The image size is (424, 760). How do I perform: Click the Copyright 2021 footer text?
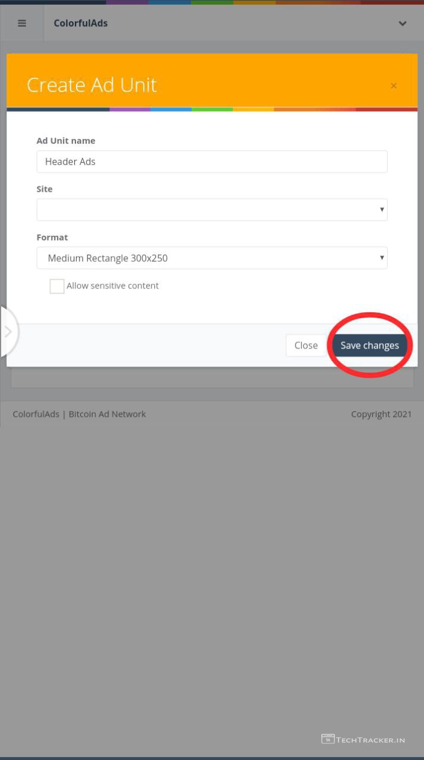pos(381,414)
